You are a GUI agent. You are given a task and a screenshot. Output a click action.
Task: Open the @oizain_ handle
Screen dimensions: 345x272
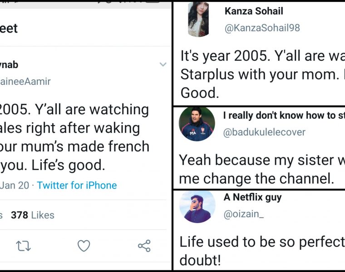pos(243,214)
